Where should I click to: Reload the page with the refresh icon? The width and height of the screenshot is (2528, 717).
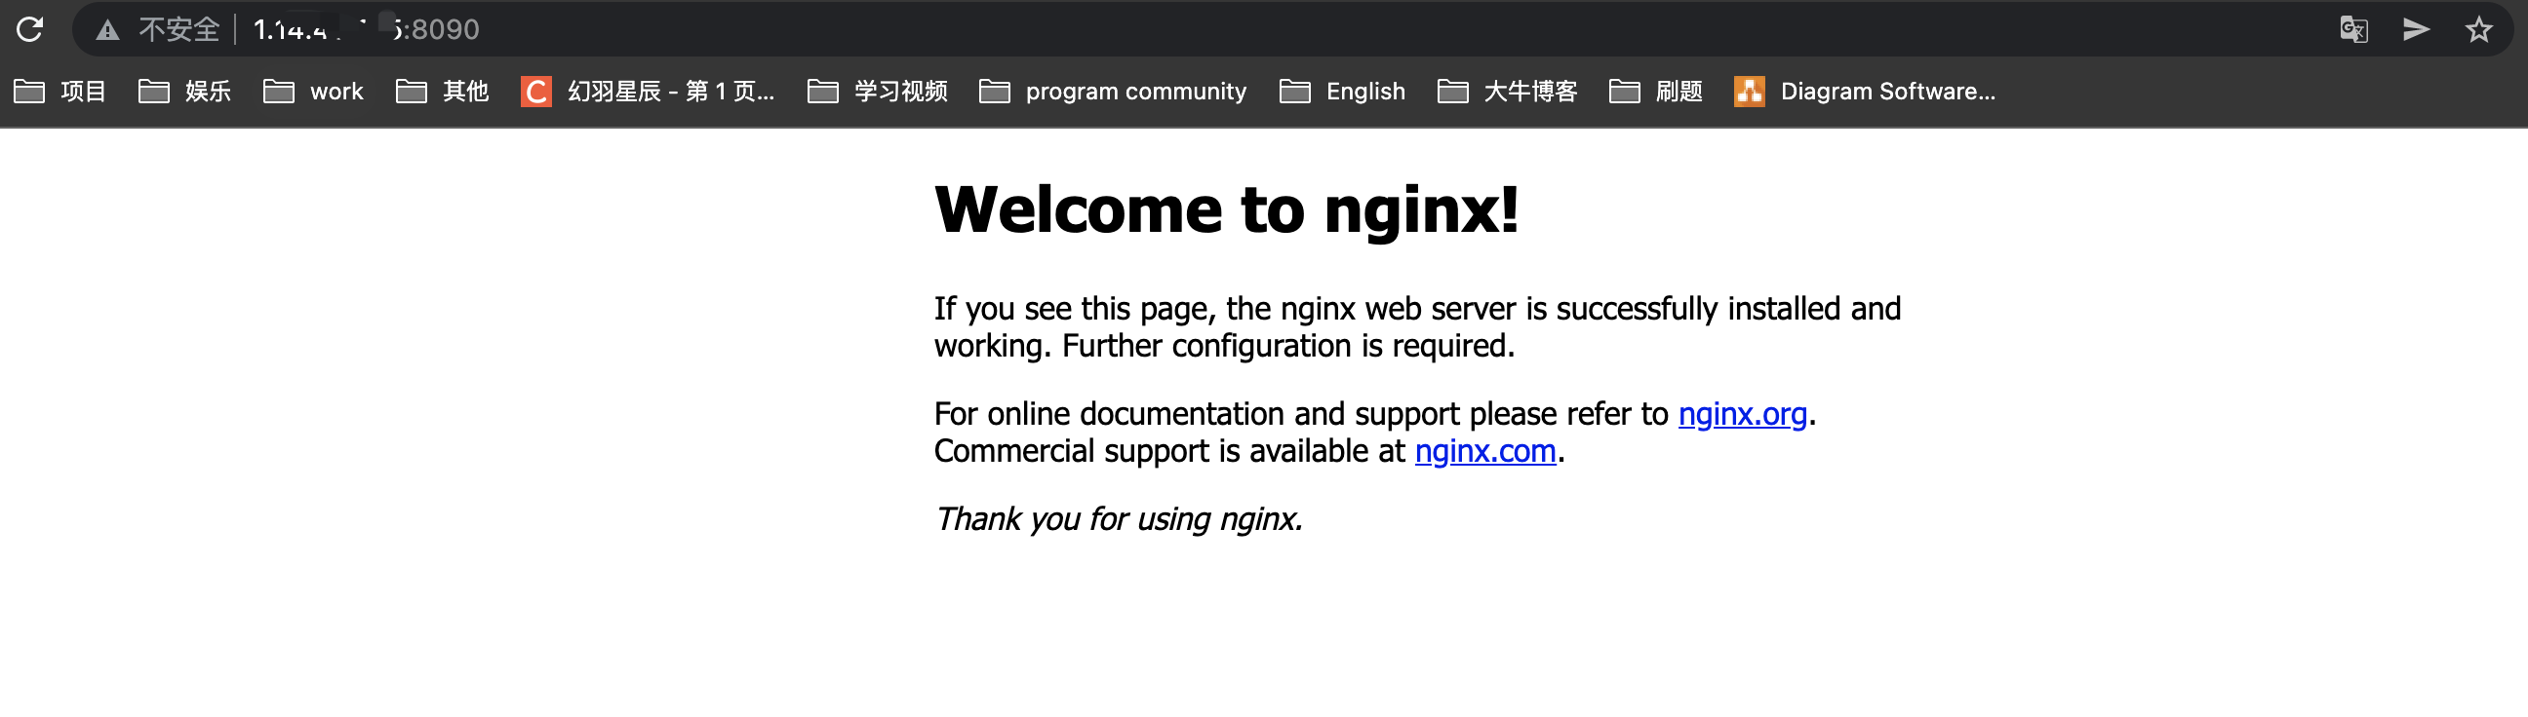[29, 29]
